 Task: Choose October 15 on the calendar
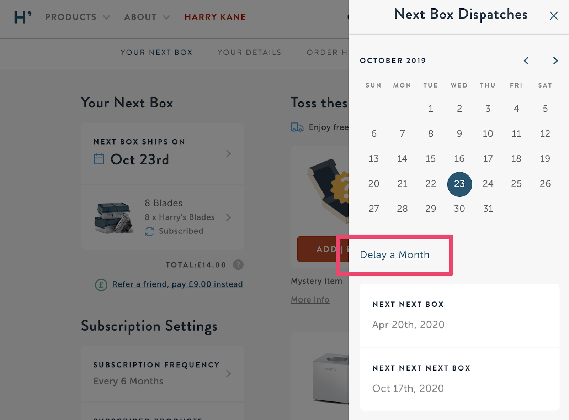(431, 159)
